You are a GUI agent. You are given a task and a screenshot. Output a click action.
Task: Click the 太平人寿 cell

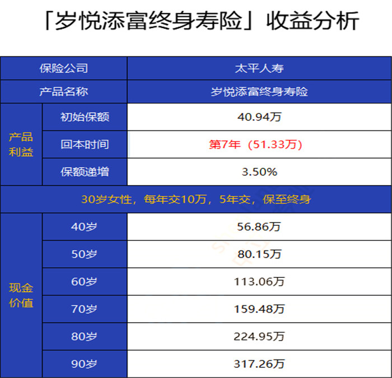click(259, 68)
